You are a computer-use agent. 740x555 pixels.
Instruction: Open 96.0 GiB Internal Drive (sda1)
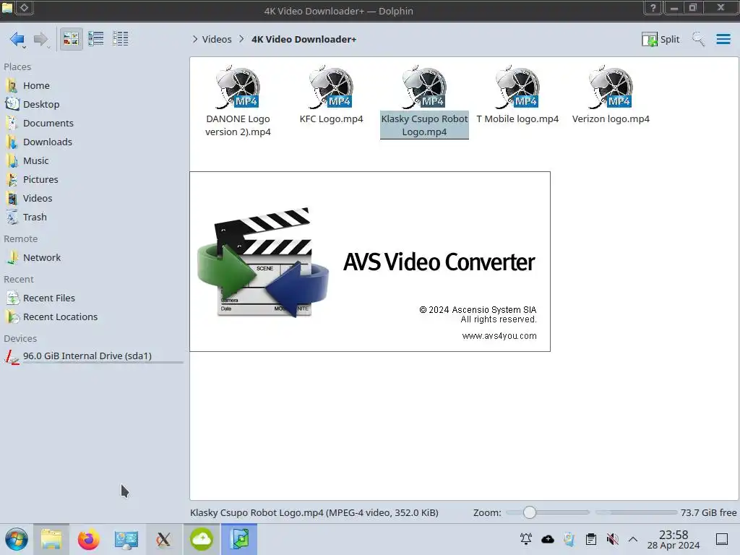[93, 356]
